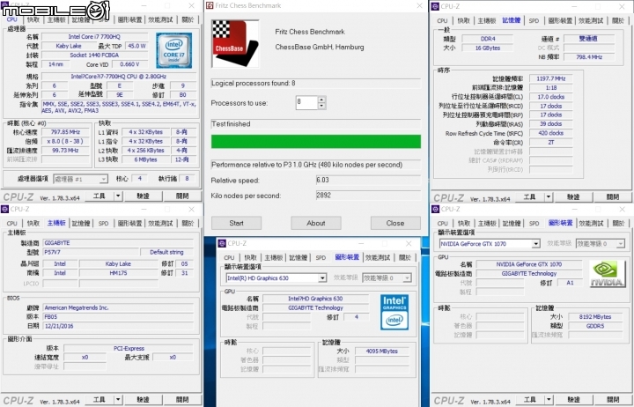
Task: Click the CPU-Z title icon of HD Graphics 630 window
Action: (222, 243)
